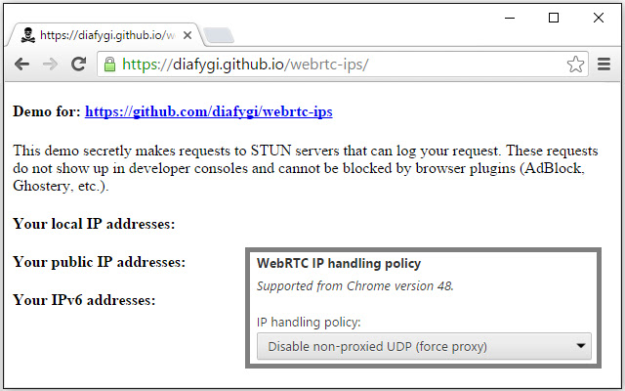
Task: Click the dropdown arrow beside force proxy
Action: (x=581, y=345)
